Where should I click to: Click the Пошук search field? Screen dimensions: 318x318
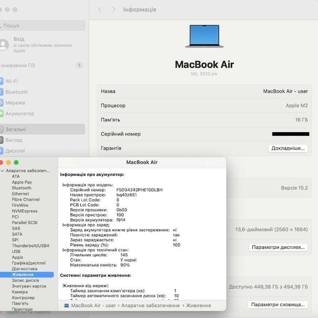click(x=42, y=25)
